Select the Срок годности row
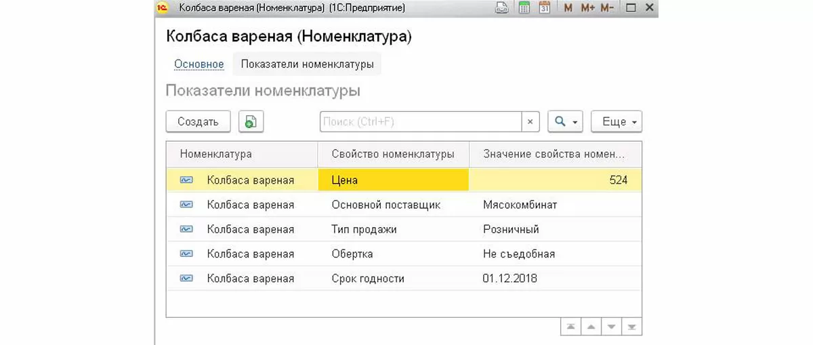Screen dimensions: 813x345 pos(368,279)
